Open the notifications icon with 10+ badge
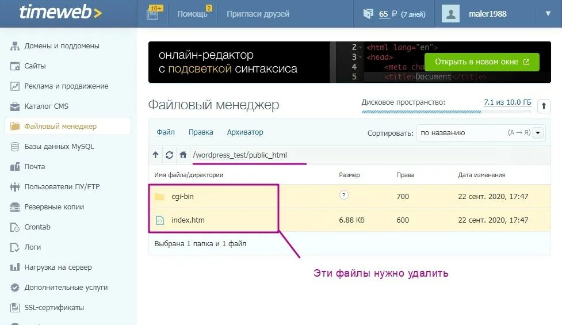This screenshot has width=562, height=325. 154,13
